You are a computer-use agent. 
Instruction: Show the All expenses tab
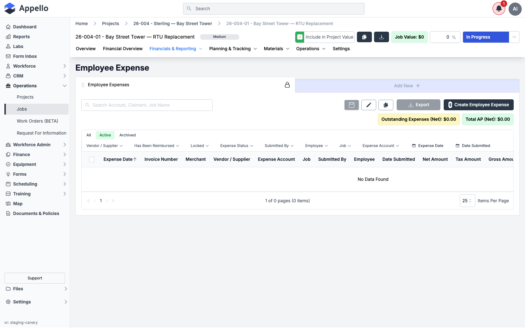point(89,135)
